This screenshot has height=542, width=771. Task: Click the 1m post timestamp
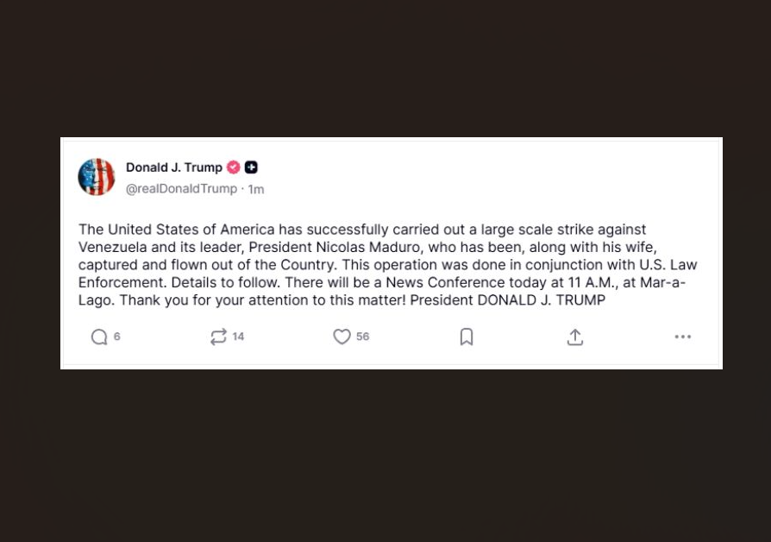tap(256, 189)
